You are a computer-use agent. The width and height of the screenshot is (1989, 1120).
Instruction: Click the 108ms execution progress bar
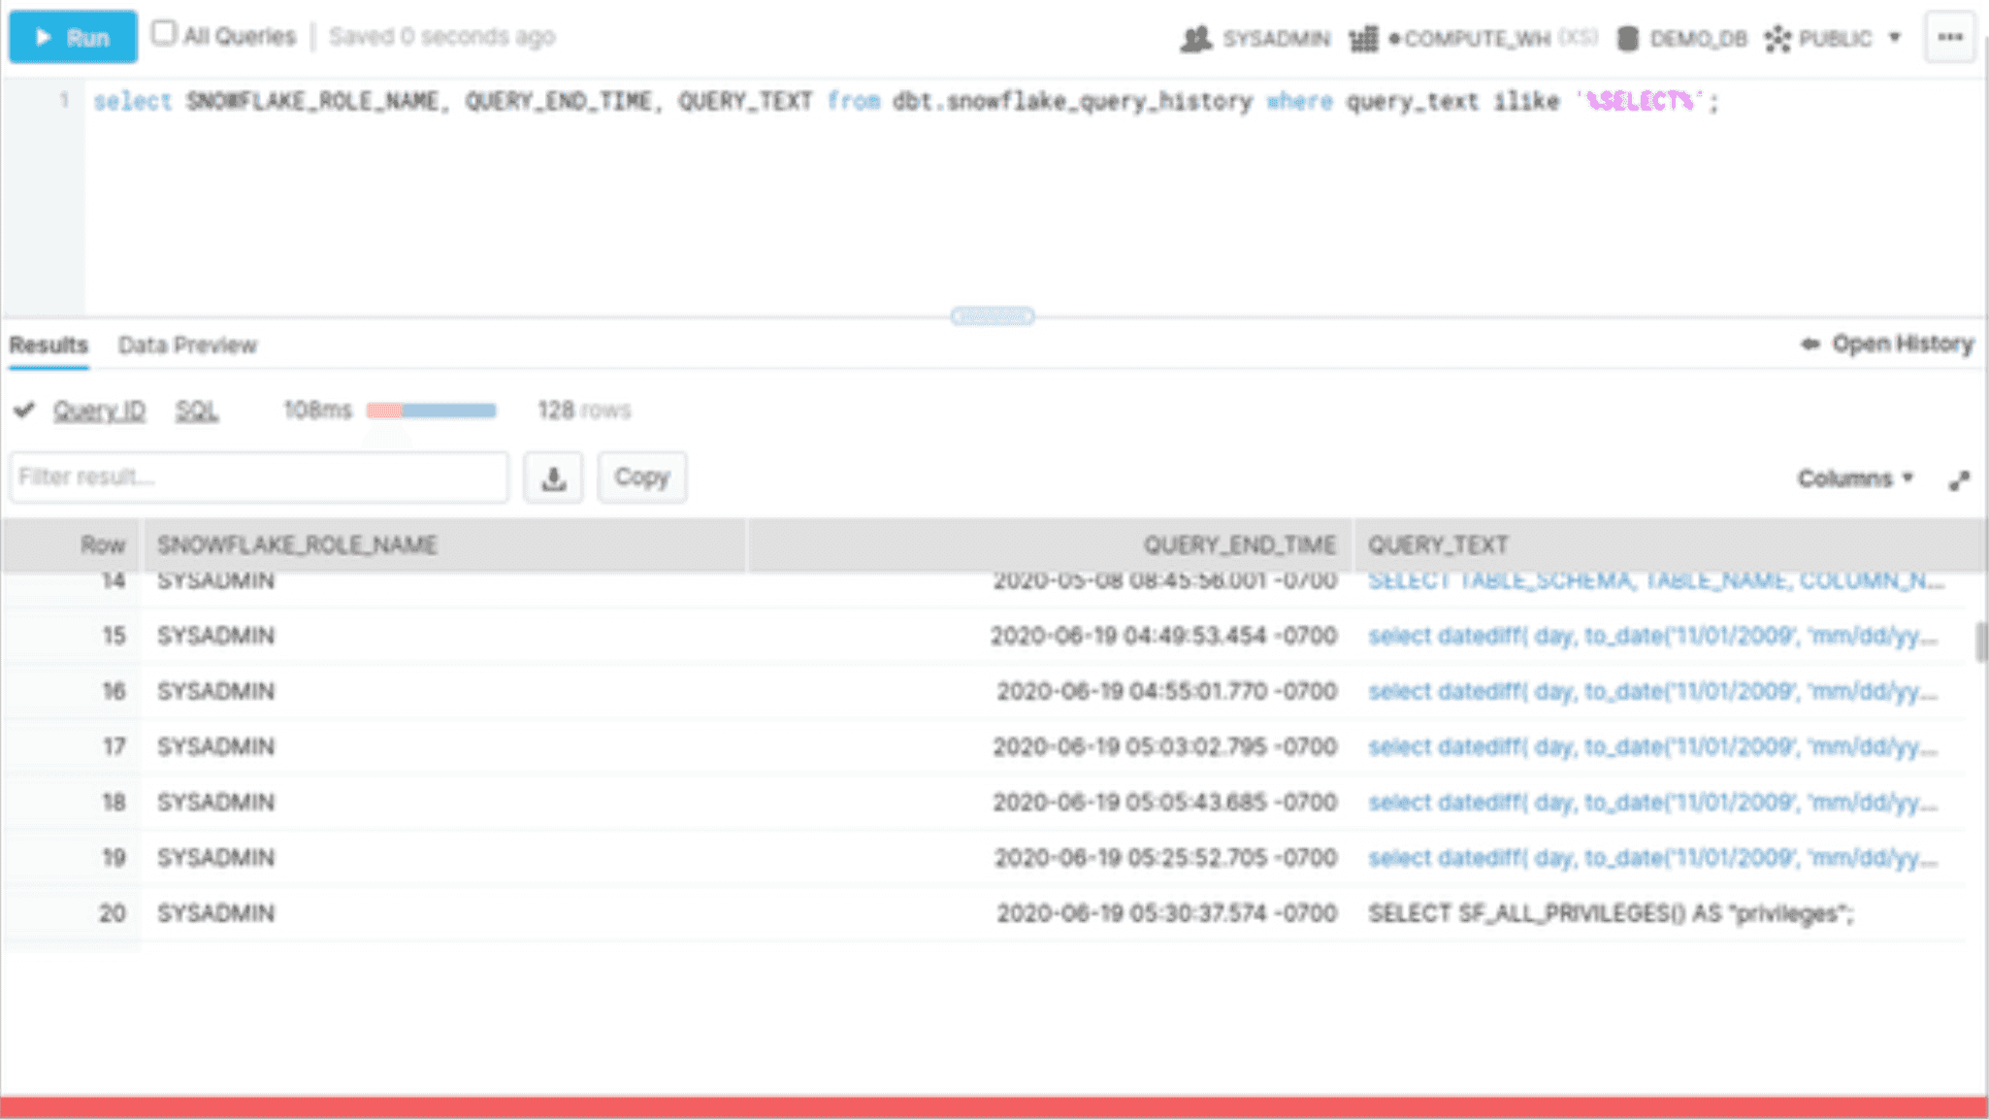click(x=430, y=410)
